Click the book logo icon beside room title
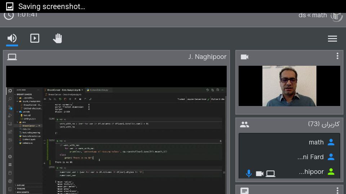 (x=336, y=16)
